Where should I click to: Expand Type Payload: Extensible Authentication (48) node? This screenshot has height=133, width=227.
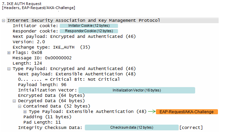(x=25, y=112)
